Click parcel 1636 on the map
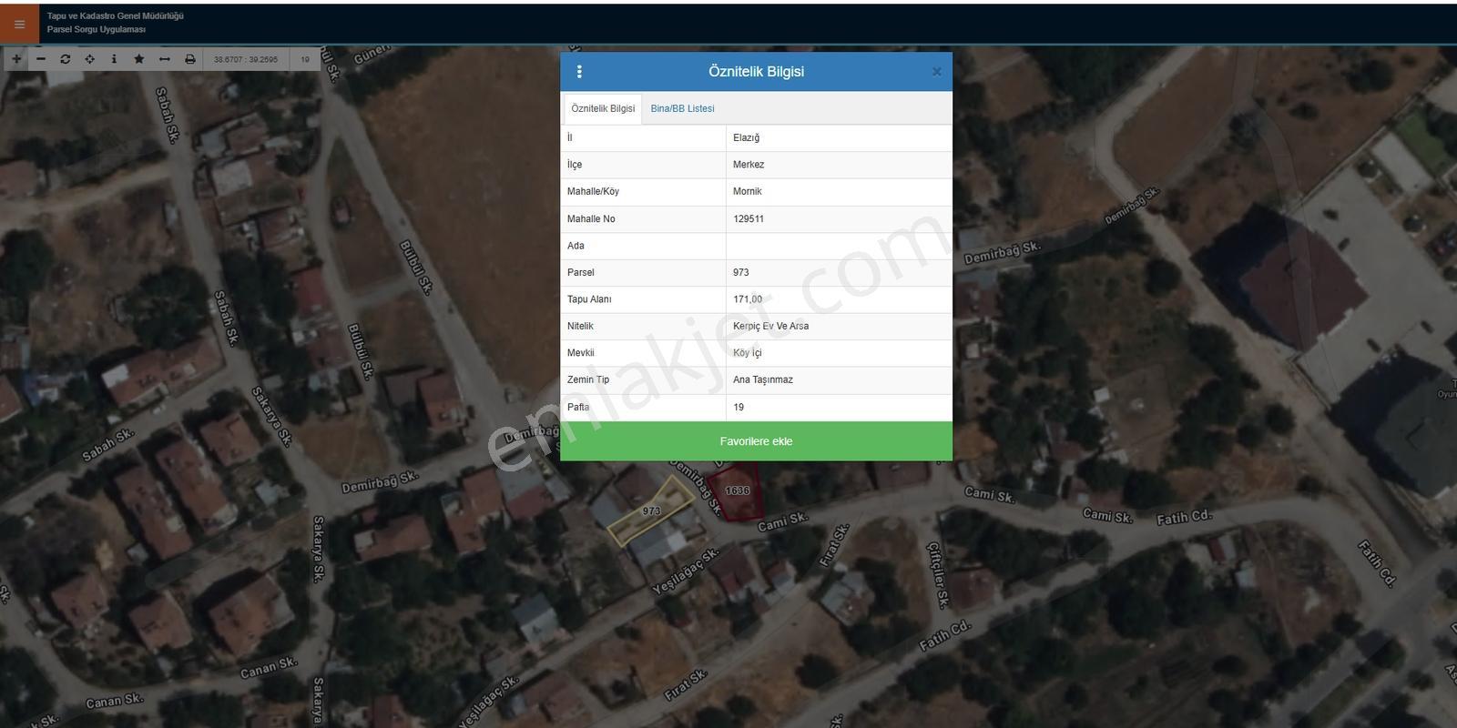 coord(737,491)
